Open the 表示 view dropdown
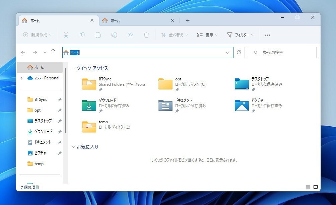This screenshot has height=205, width=336. (x=207, y=35)
